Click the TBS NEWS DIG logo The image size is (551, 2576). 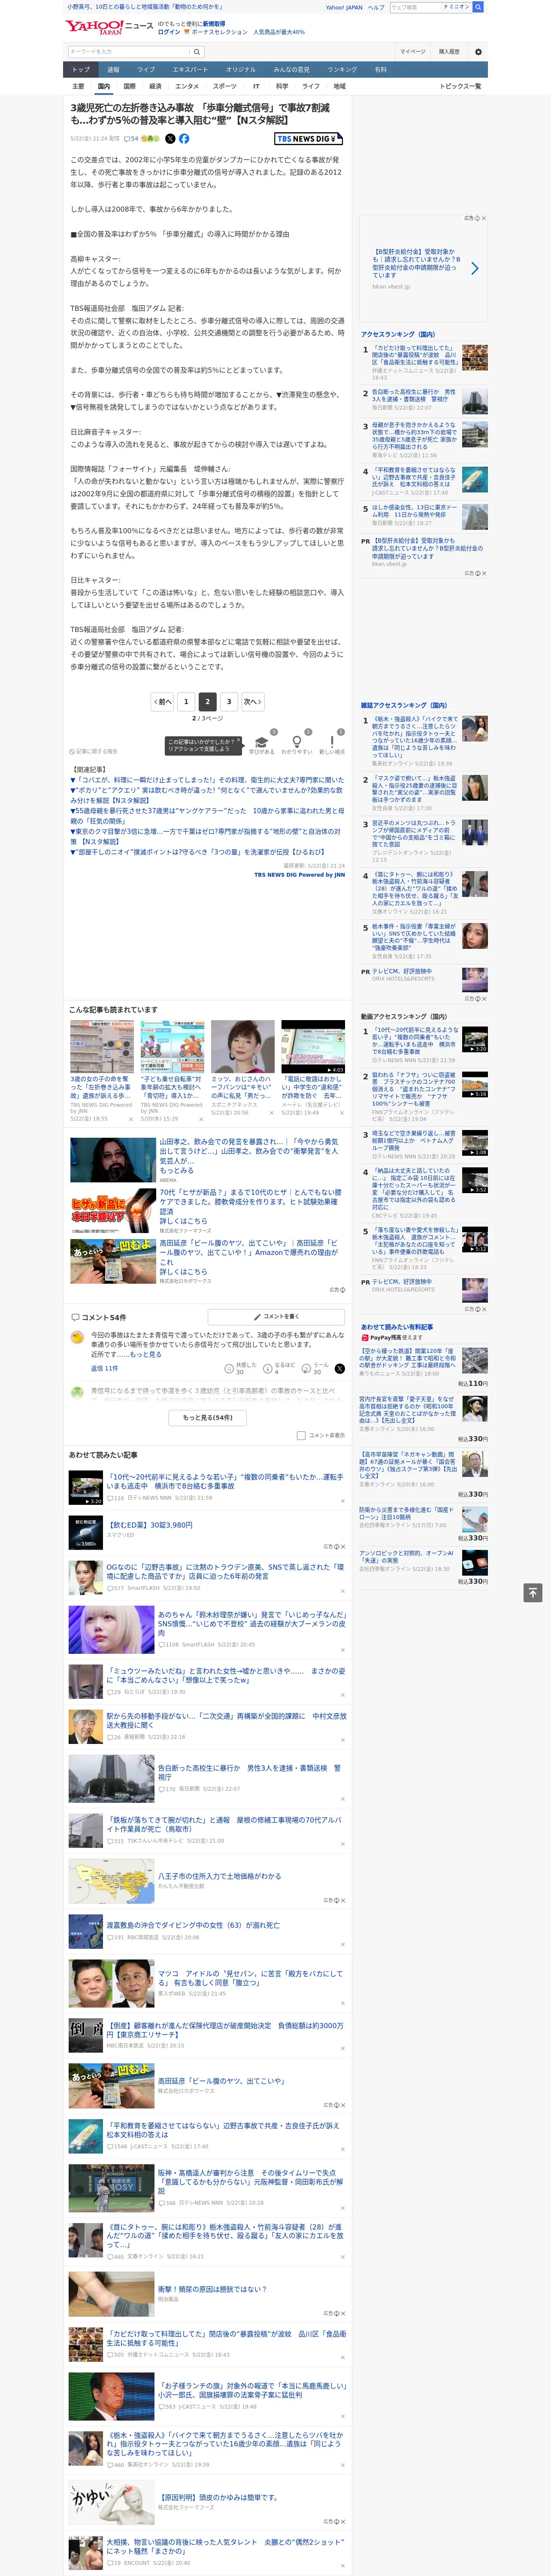tap(309, 139)
